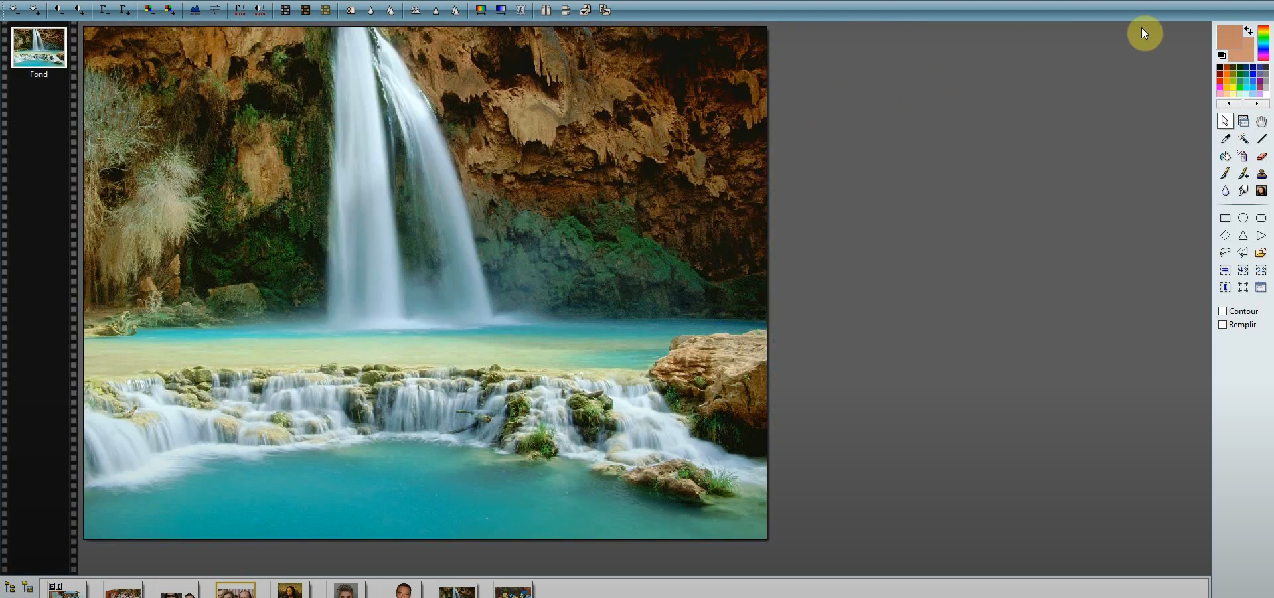Image resolution: width=1274 pixels, height=598 pixels.
Task: Select the paint bucket fill tool
Action: point(1225,156)
